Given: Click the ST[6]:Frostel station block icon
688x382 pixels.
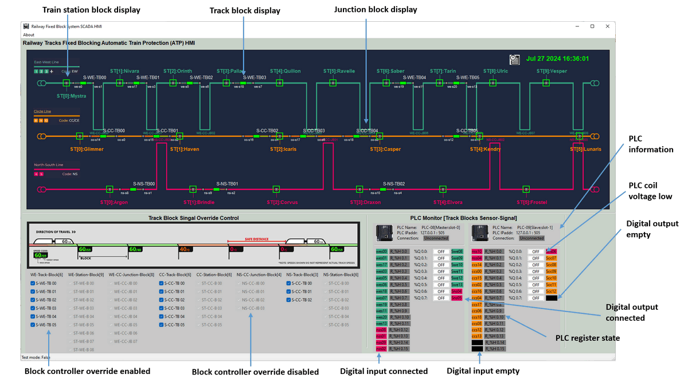Looking at the screenshot, I should point(526,188).
